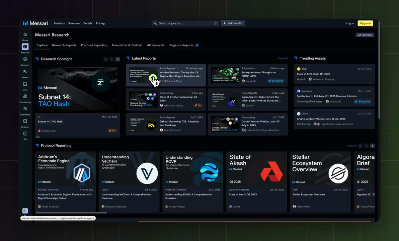Open Crypto Venture Weekly June 30-July 4

coord(248,124)
